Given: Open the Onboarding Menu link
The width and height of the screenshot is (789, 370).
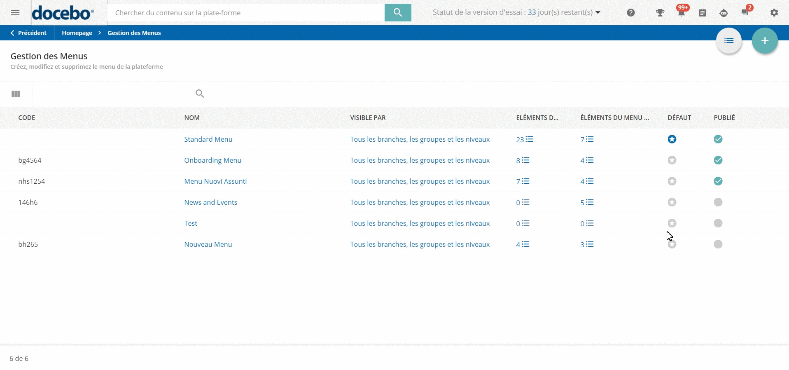Looking at the screenshot, I should coord(213,160).
